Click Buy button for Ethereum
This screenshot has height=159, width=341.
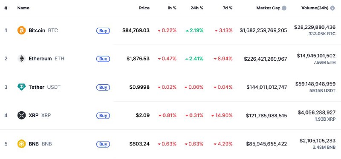(x=103, y=59)
